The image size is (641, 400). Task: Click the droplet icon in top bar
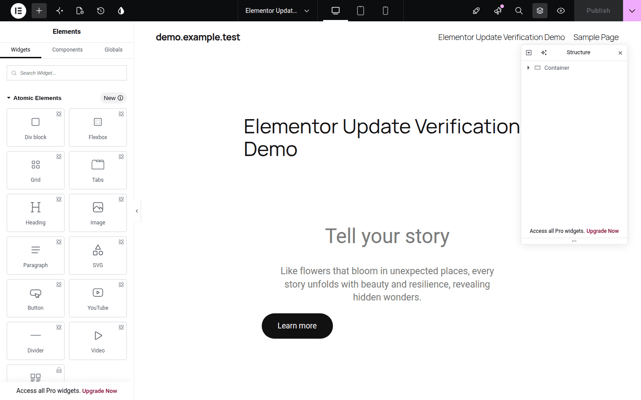(x=121, y=11)
